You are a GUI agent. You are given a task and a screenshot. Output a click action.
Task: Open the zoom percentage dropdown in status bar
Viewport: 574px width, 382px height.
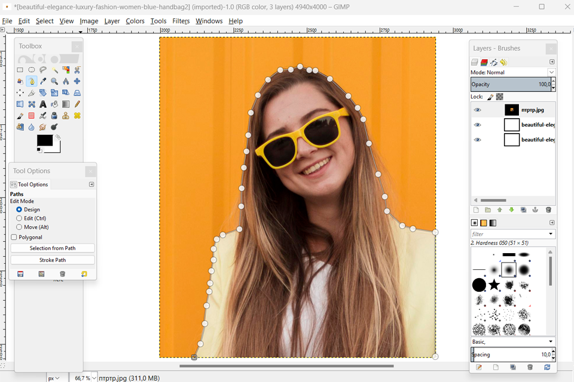94,378
